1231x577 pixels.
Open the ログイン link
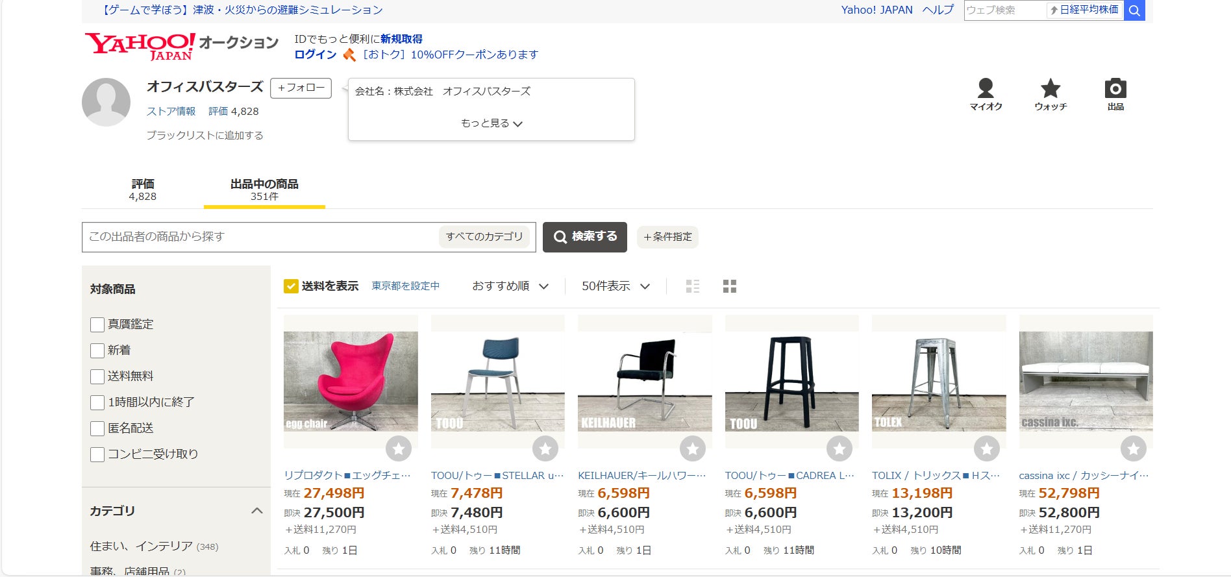(x=316, y=55)
